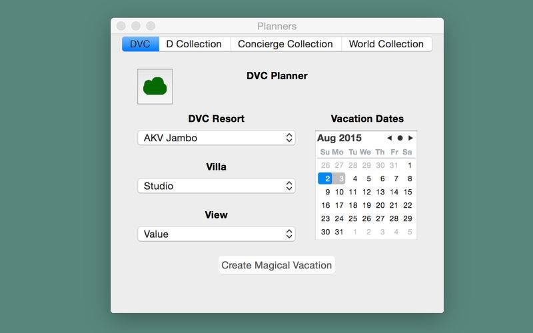Click the Aug 2015 month label
The height and width of the screenshot is (333, 533).
tap(339, 138)
